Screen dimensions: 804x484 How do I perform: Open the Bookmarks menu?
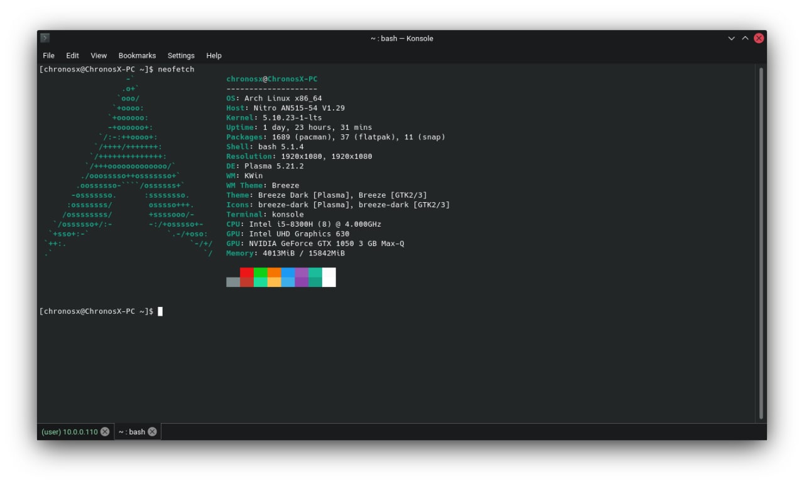[137, 55]
